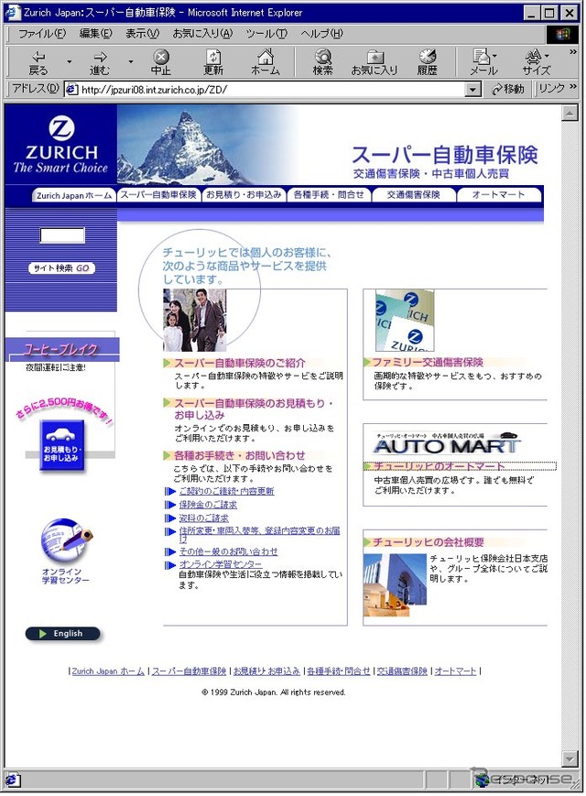The width and height of the screenshot is (586, 796).
Task: Open オンライン学習センター text link in list
Action: 221,564
